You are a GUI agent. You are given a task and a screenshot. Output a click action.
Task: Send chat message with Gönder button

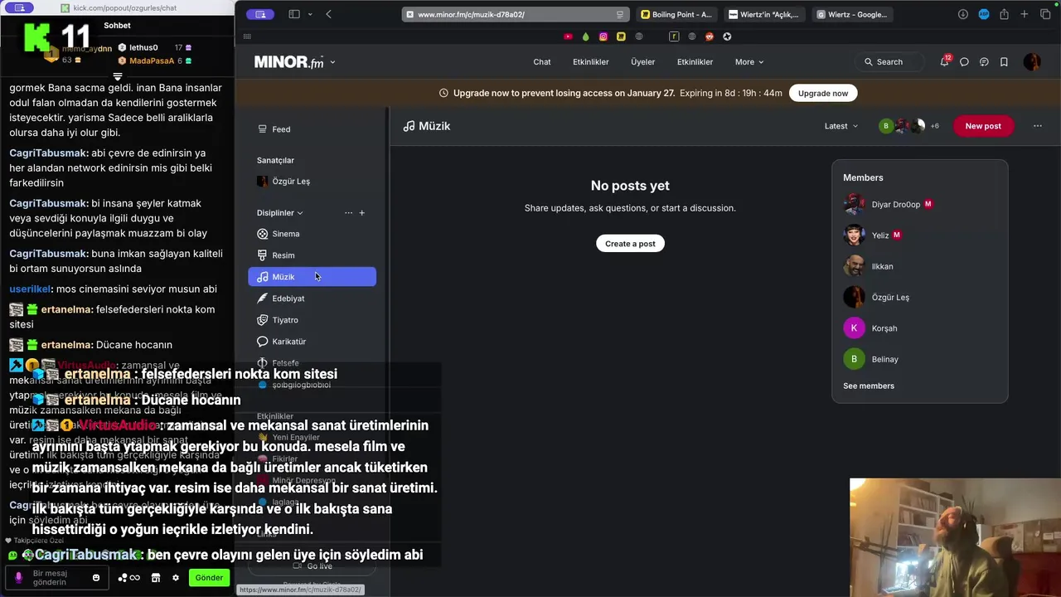click(x=209, y=578)
